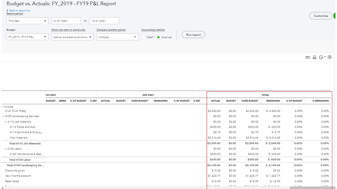Select the Cash accounting method

[x=143, y=37]
